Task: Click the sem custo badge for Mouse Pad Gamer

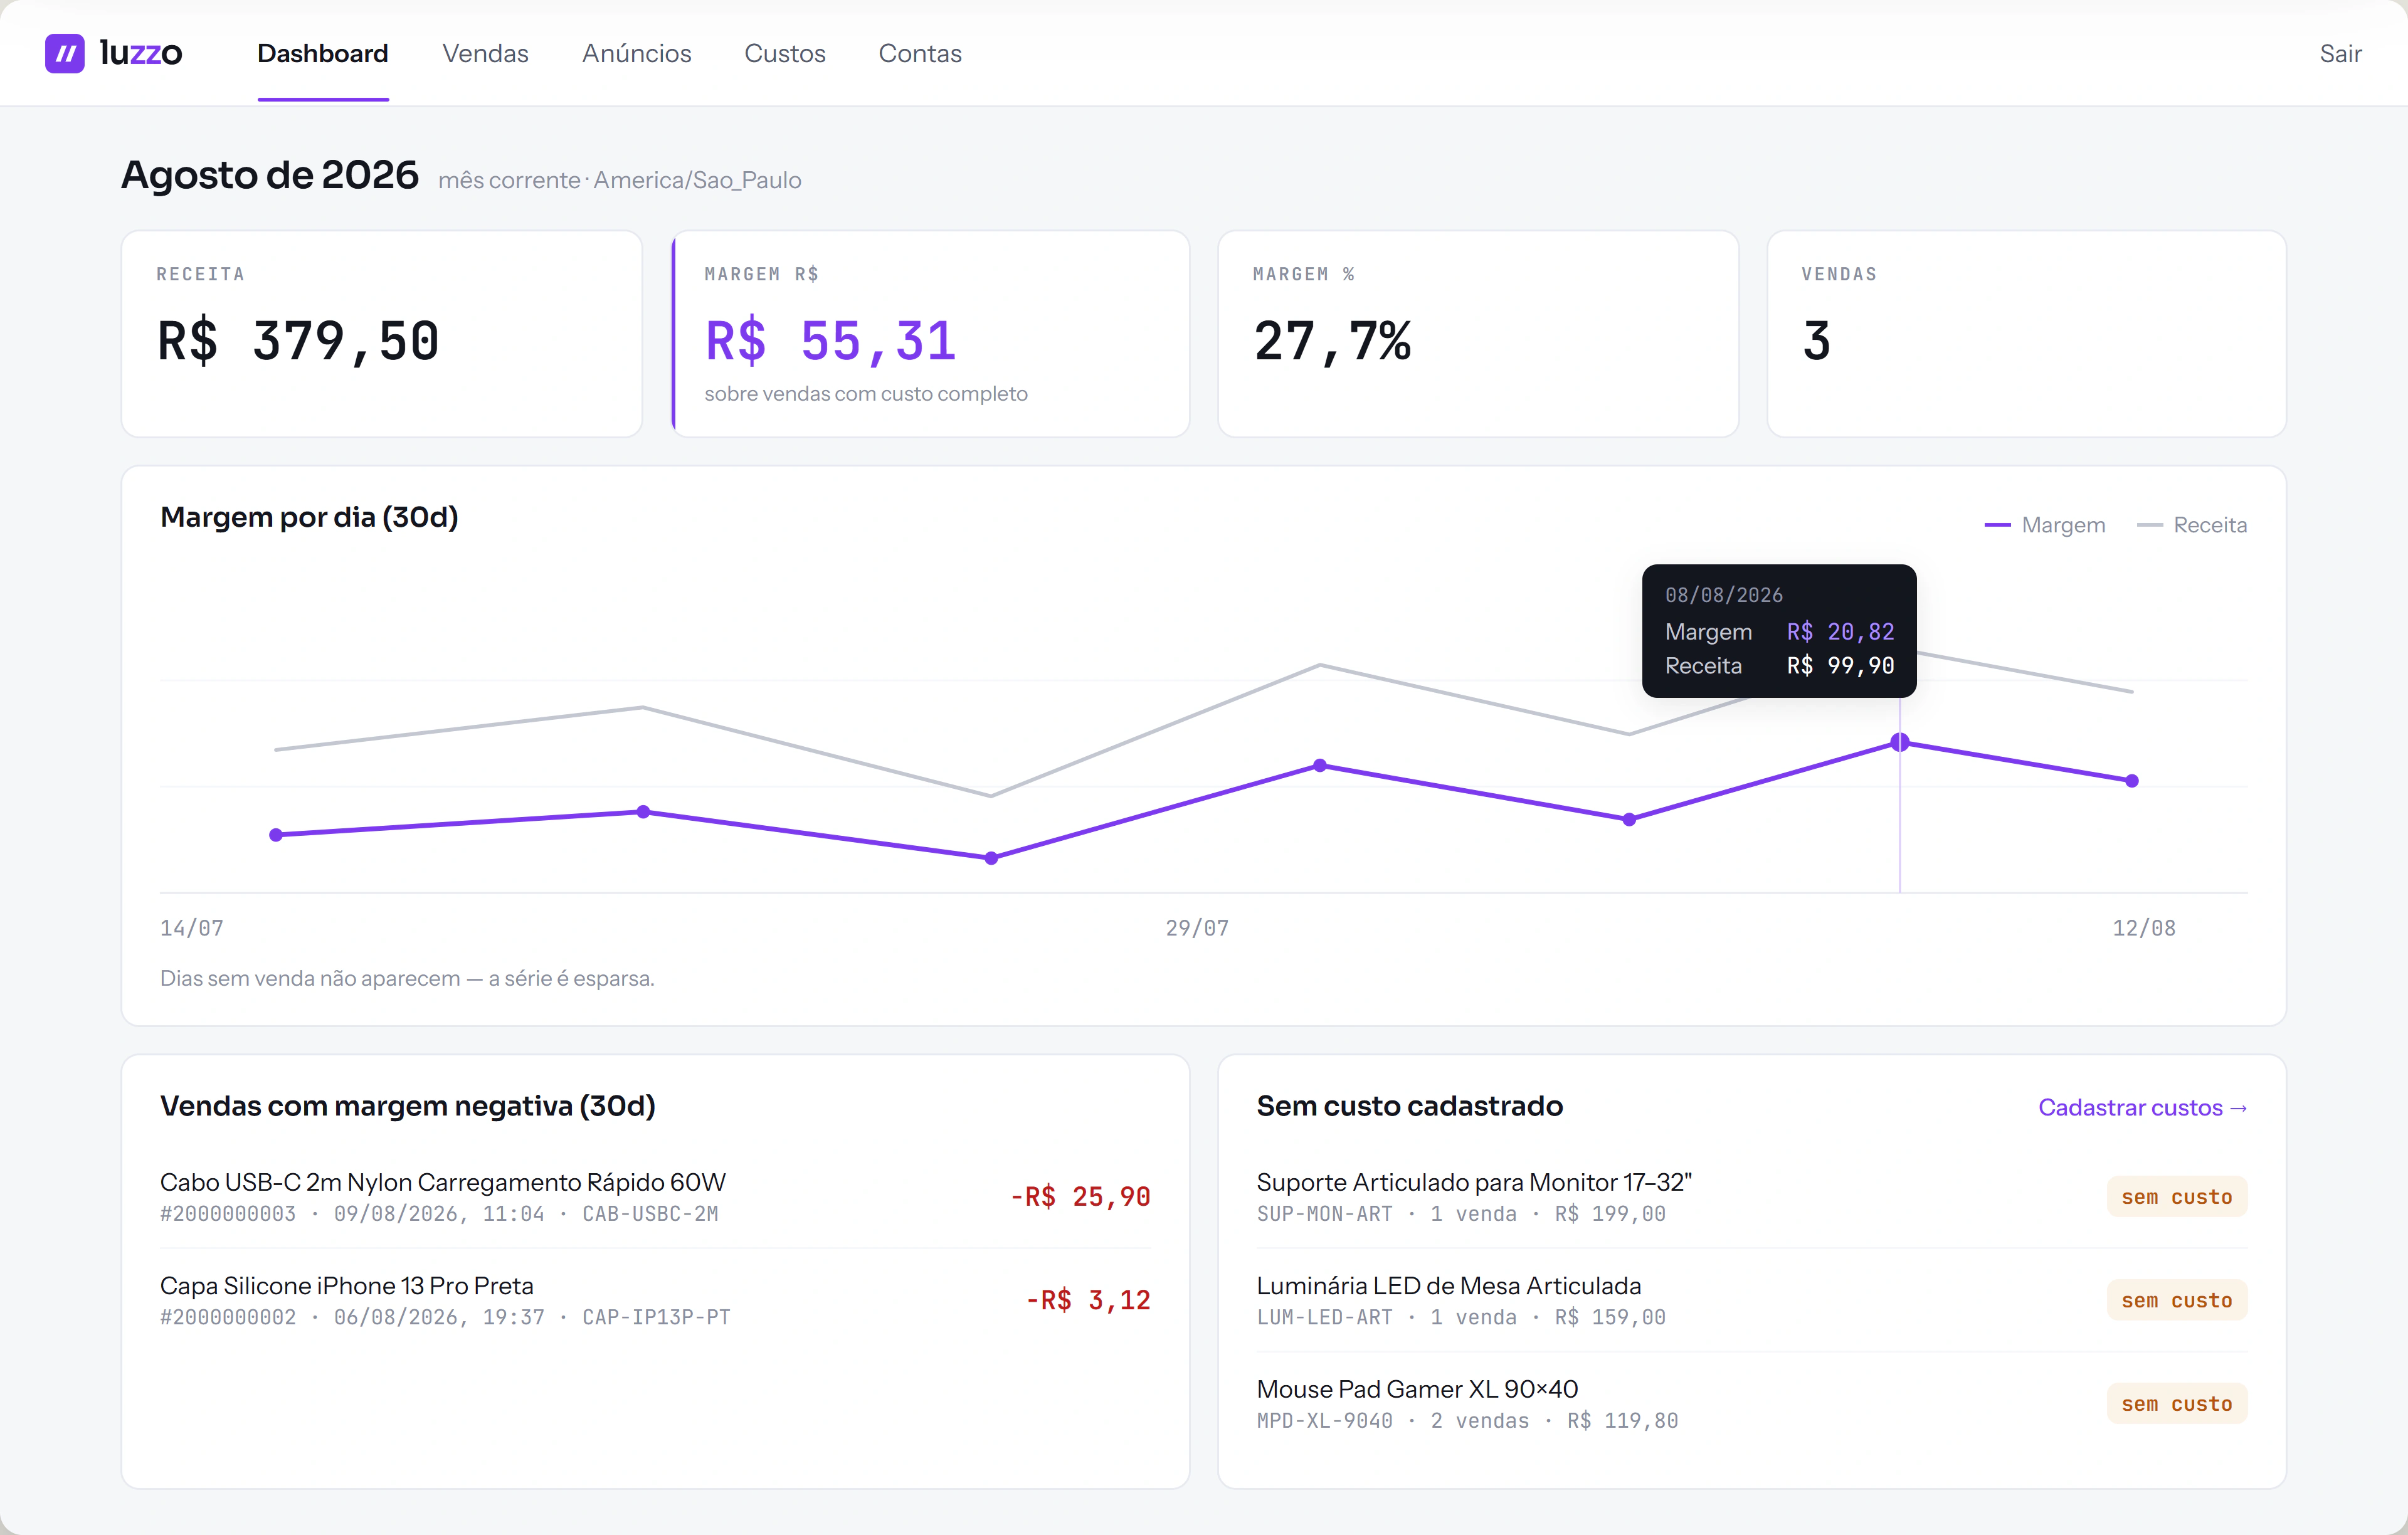Action: click(2176, 1404)
